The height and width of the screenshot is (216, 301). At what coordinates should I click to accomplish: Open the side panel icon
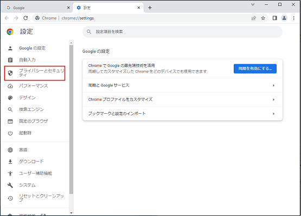[275, 18]
